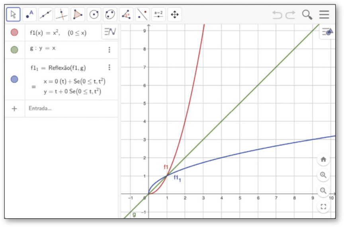Screen dimensions: 344x227
Task: Enter fullscreen graph mode
Action: (x=323, y=206)
